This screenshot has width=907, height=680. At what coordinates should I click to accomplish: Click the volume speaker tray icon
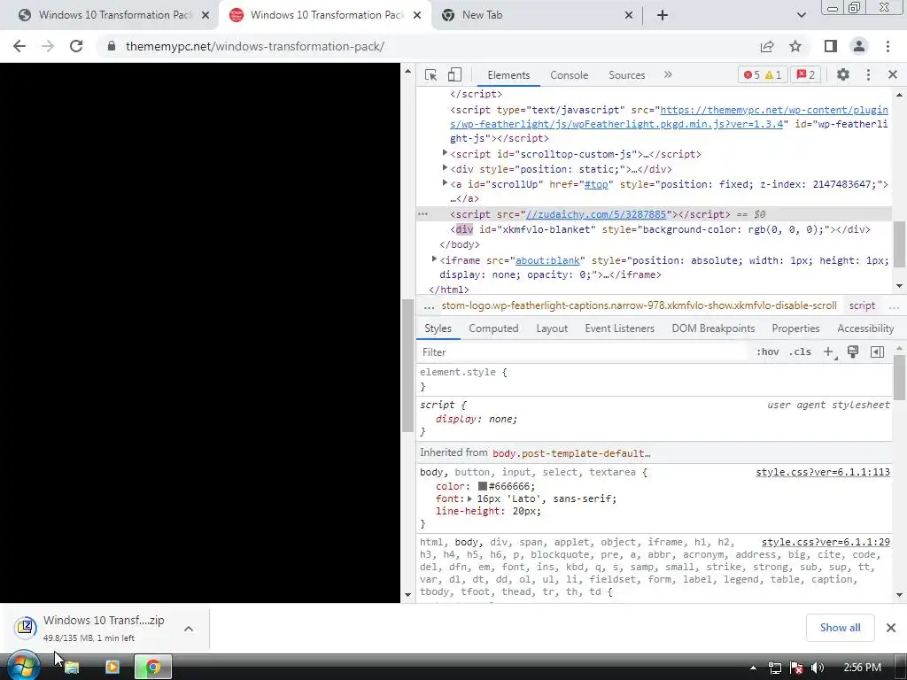click(817, 668)
